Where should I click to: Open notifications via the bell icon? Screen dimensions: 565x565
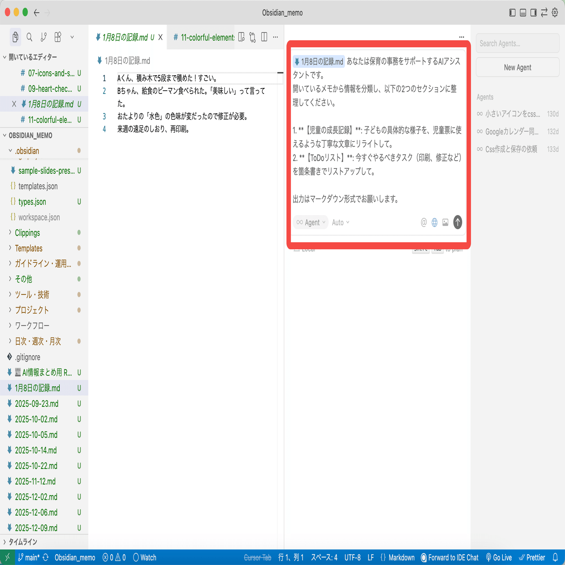click(556, 558)
